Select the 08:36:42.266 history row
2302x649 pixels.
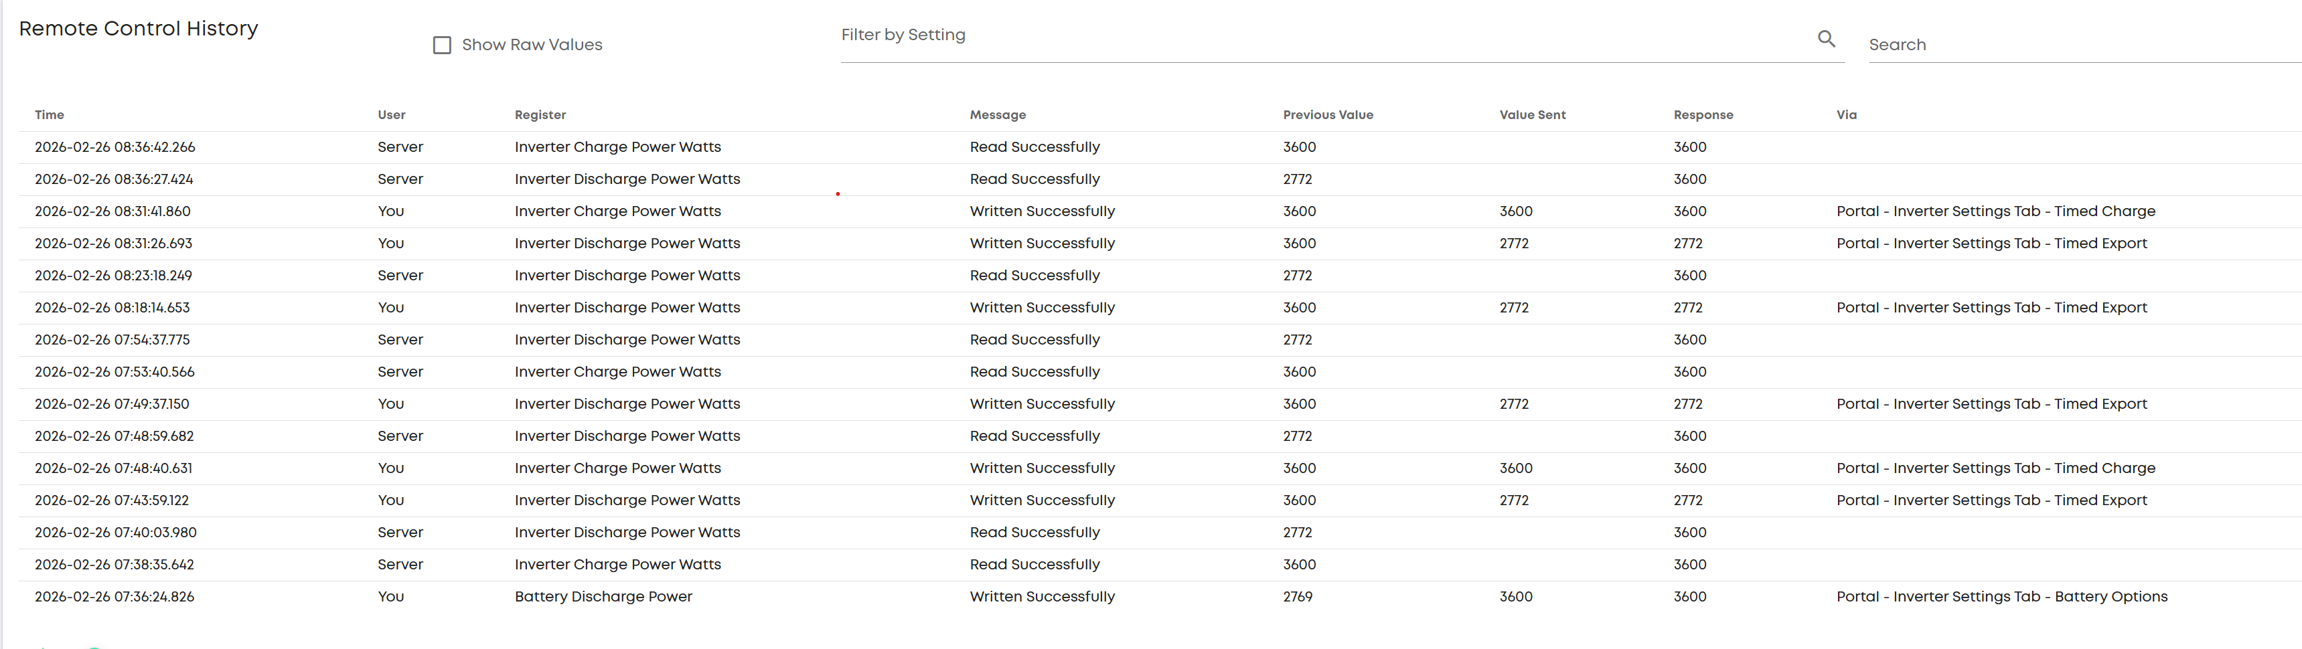[x=1160, y=147]
